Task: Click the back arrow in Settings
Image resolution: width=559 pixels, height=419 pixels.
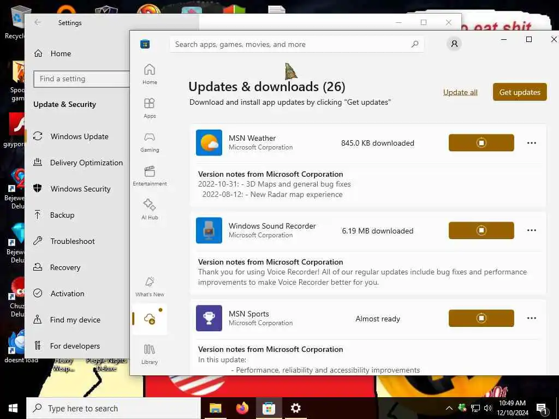Action: [38, 22]
